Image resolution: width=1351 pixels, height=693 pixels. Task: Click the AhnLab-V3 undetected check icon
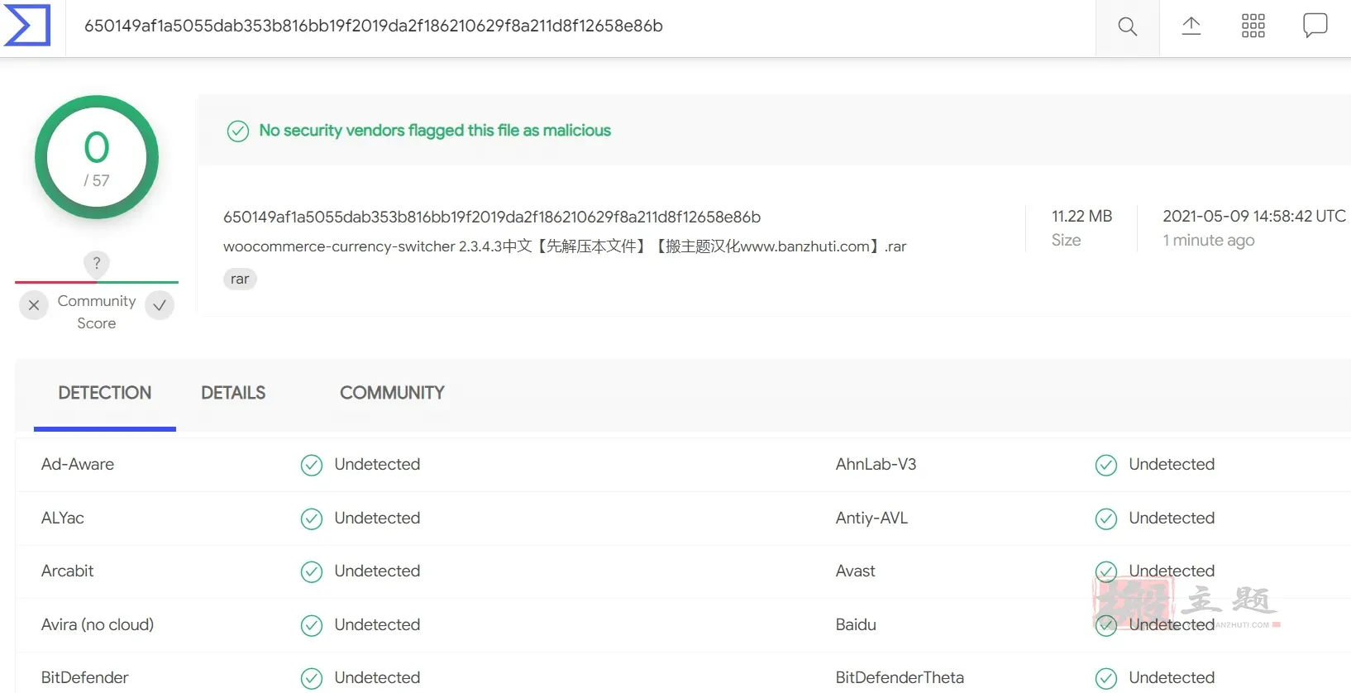[x=1105, y=466]
